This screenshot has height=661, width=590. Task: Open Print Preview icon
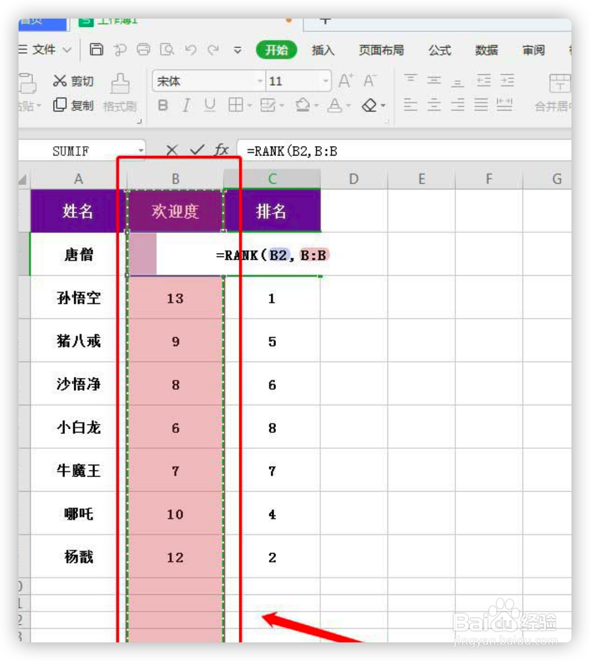167,50
